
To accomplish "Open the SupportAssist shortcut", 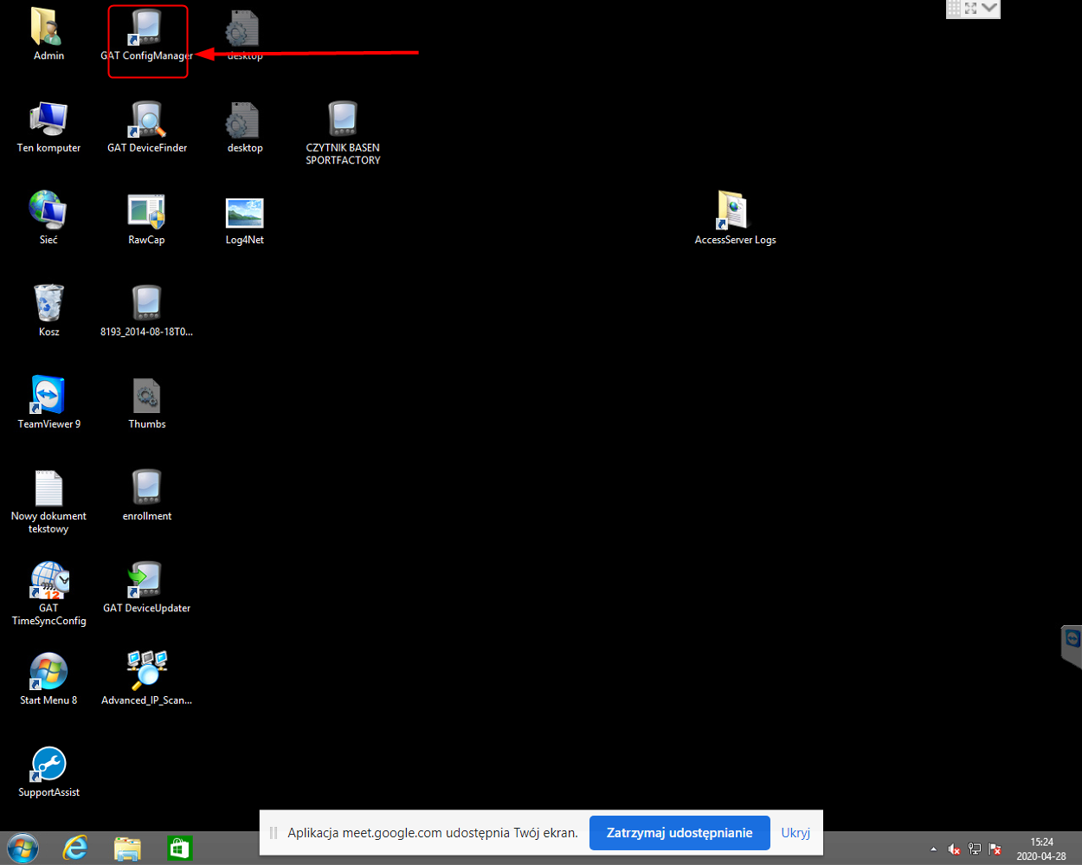I will (x=48, y=765).
